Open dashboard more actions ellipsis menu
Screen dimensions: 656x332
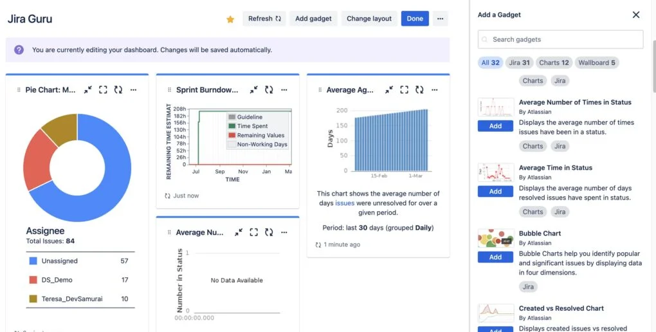[440, 19]
